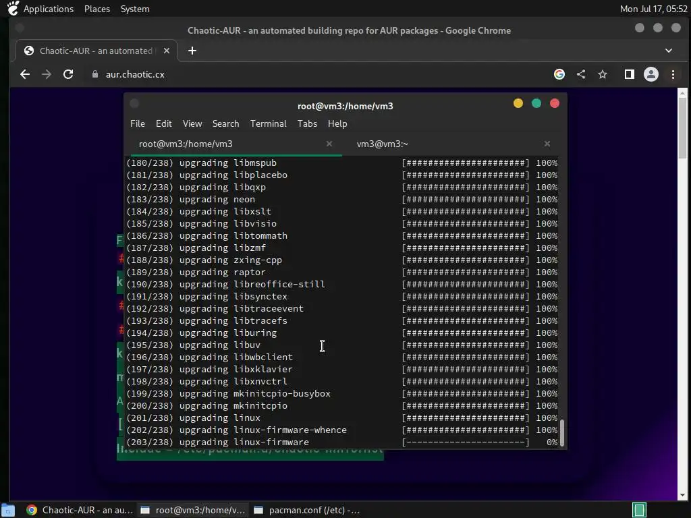The width and height of the screenshot is (691, 518).
Task: Click the 'upgrading mkinitcpio-busybox' line
Action: tap(254, 394)
